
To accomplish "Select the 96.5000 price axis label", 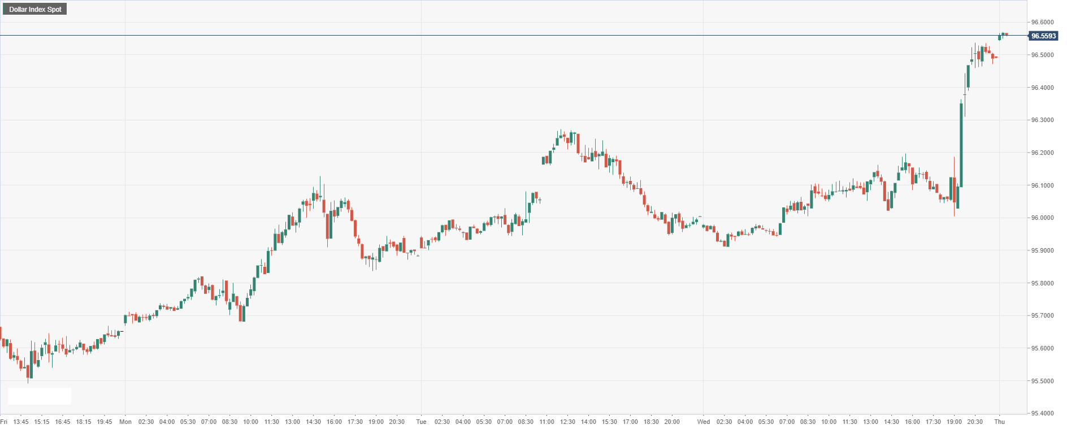I will tap(1042, 55).
